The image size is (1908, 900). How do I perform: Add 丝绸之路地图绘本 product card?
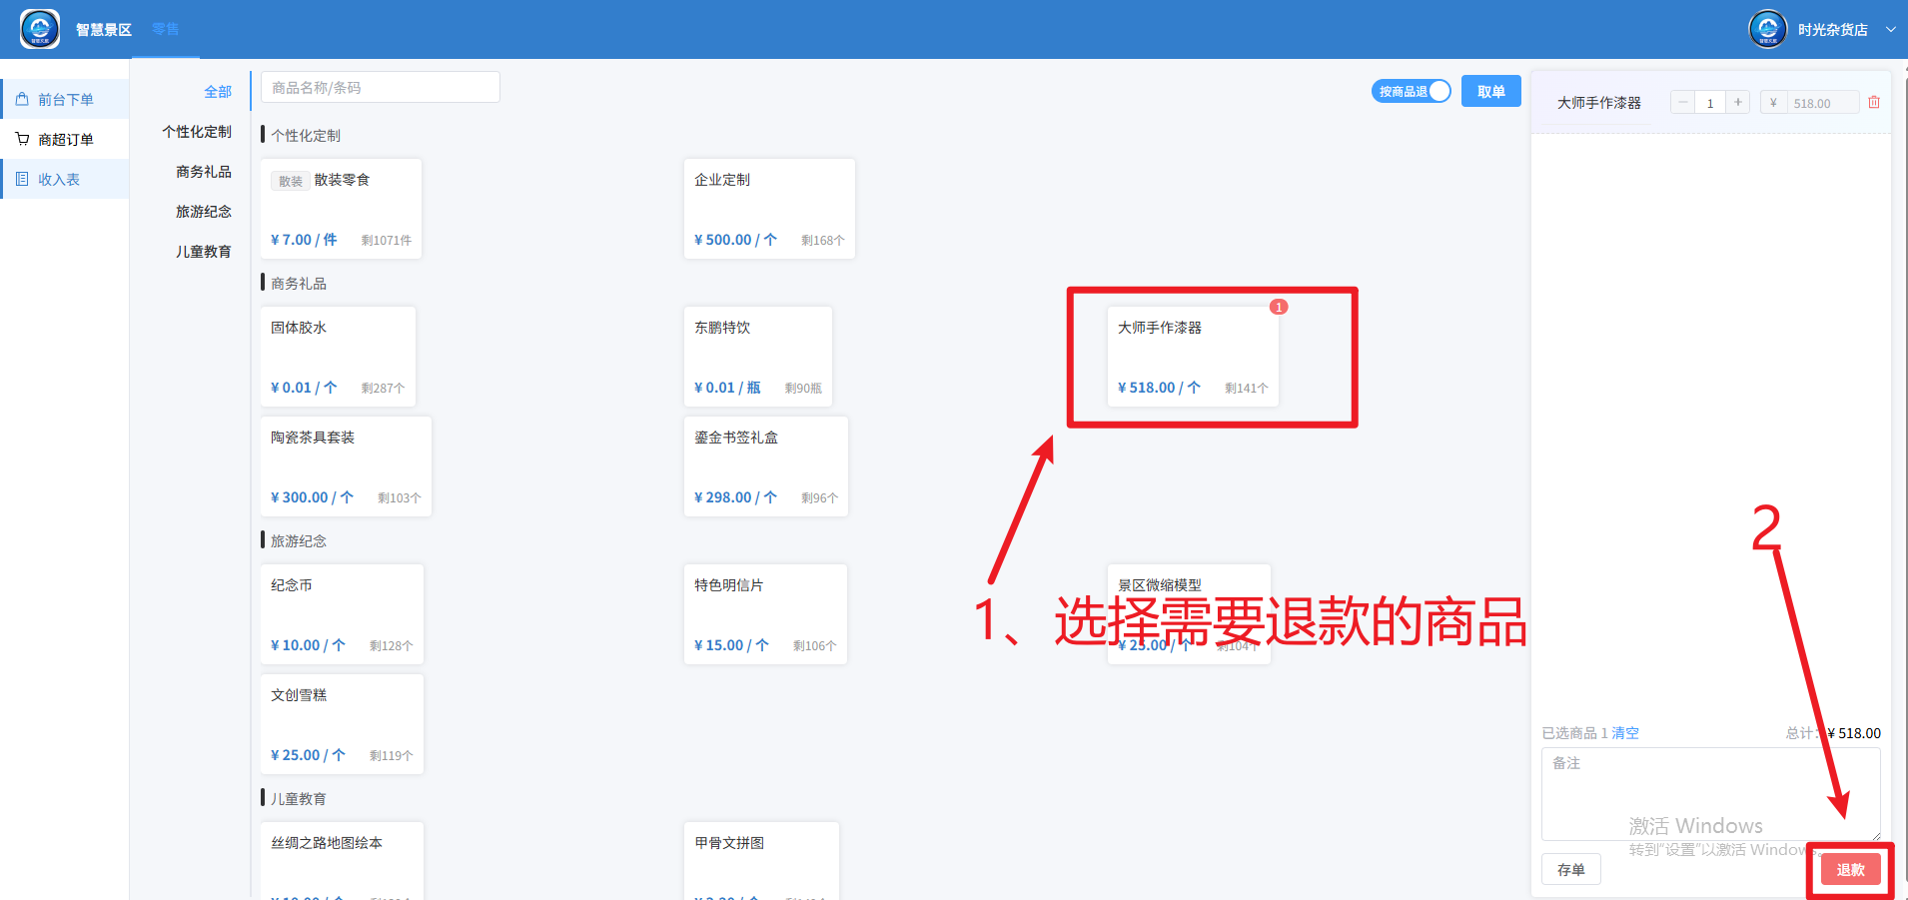(342, 861)
